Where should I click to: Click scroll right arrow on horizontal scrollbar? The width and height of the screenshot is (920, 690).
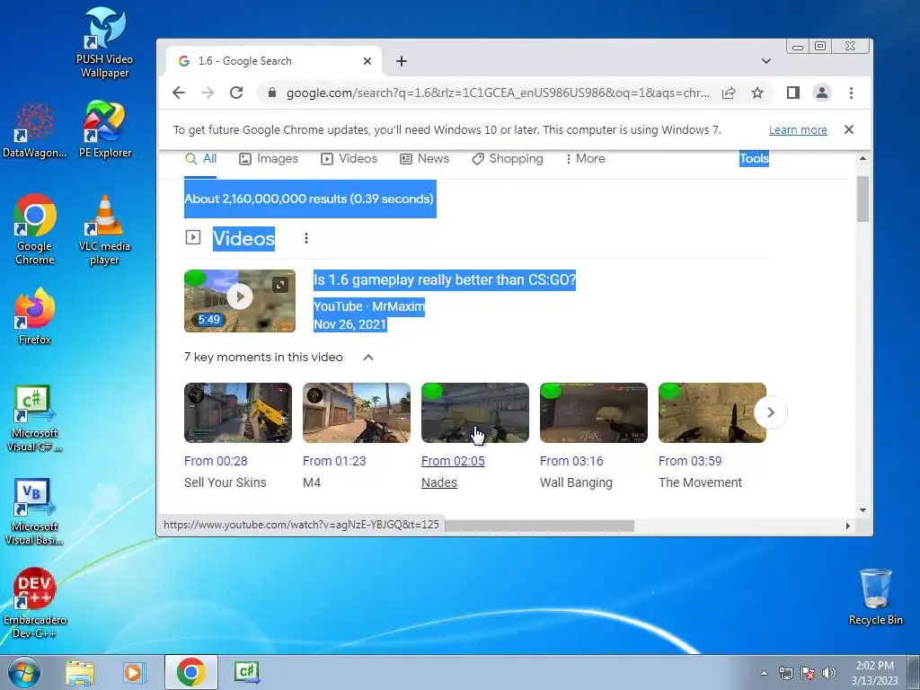847,526
